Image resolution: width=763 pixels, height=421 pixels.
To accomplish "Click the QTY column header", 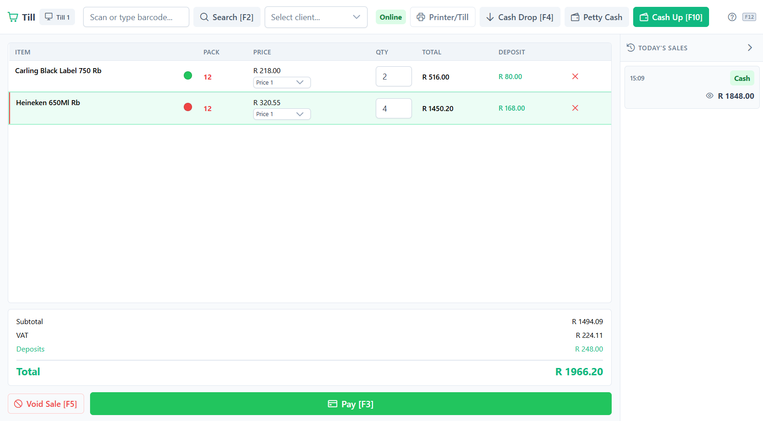I will [x=382, y=52].
